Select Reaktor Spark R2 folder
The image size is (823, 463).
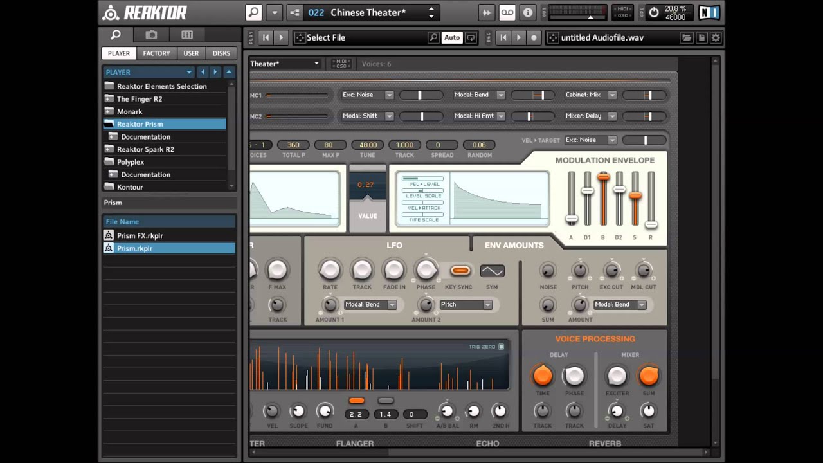pyautogui.click(x=165, y=149)
